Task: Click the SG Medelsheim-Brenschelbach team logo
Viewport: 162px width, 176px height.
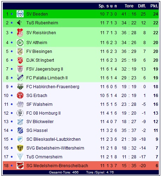Action: pyautogui.click(x=20, y=165)
